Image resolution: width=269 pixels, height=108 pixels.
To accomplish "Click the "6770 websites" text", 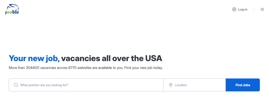I will click(80, 68).
